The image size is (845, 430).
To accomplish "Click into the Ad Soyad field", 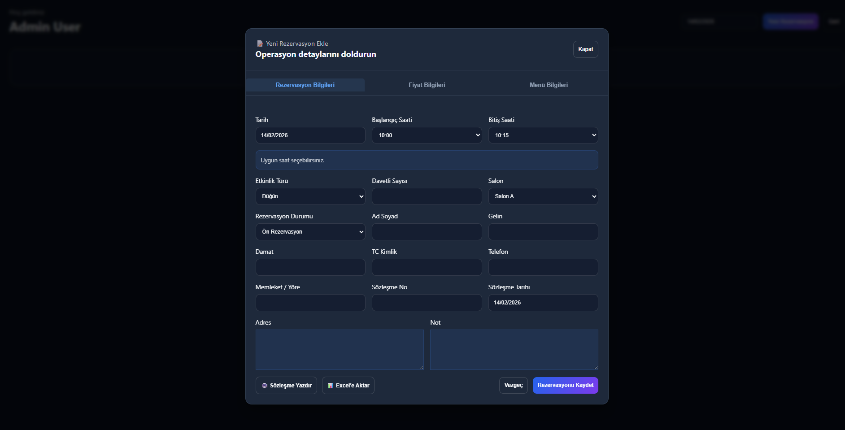I will click(x=427, y=232).
